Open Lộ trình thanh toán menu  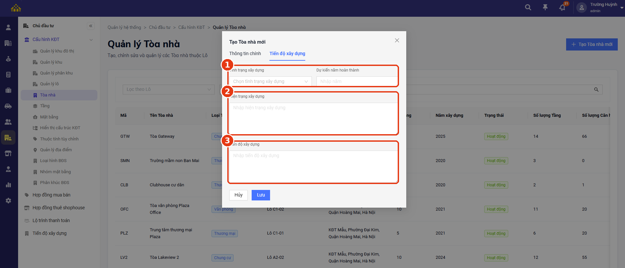pyautogui.click(x=51, y=220)
